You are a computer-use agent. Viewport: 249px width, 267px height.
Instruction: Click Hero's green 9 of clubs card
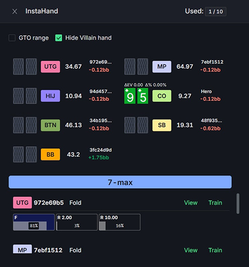(x=130, y=96)
